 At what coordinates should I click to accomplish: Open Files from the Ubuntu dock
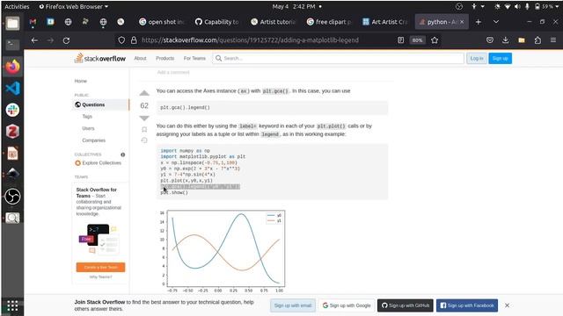pyautogui.click(x=12, y=24)
